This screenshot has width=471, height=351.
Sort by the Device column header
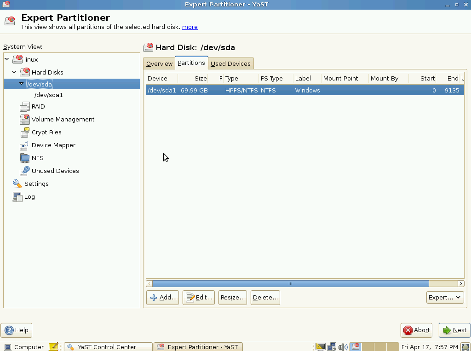(162, 78)
